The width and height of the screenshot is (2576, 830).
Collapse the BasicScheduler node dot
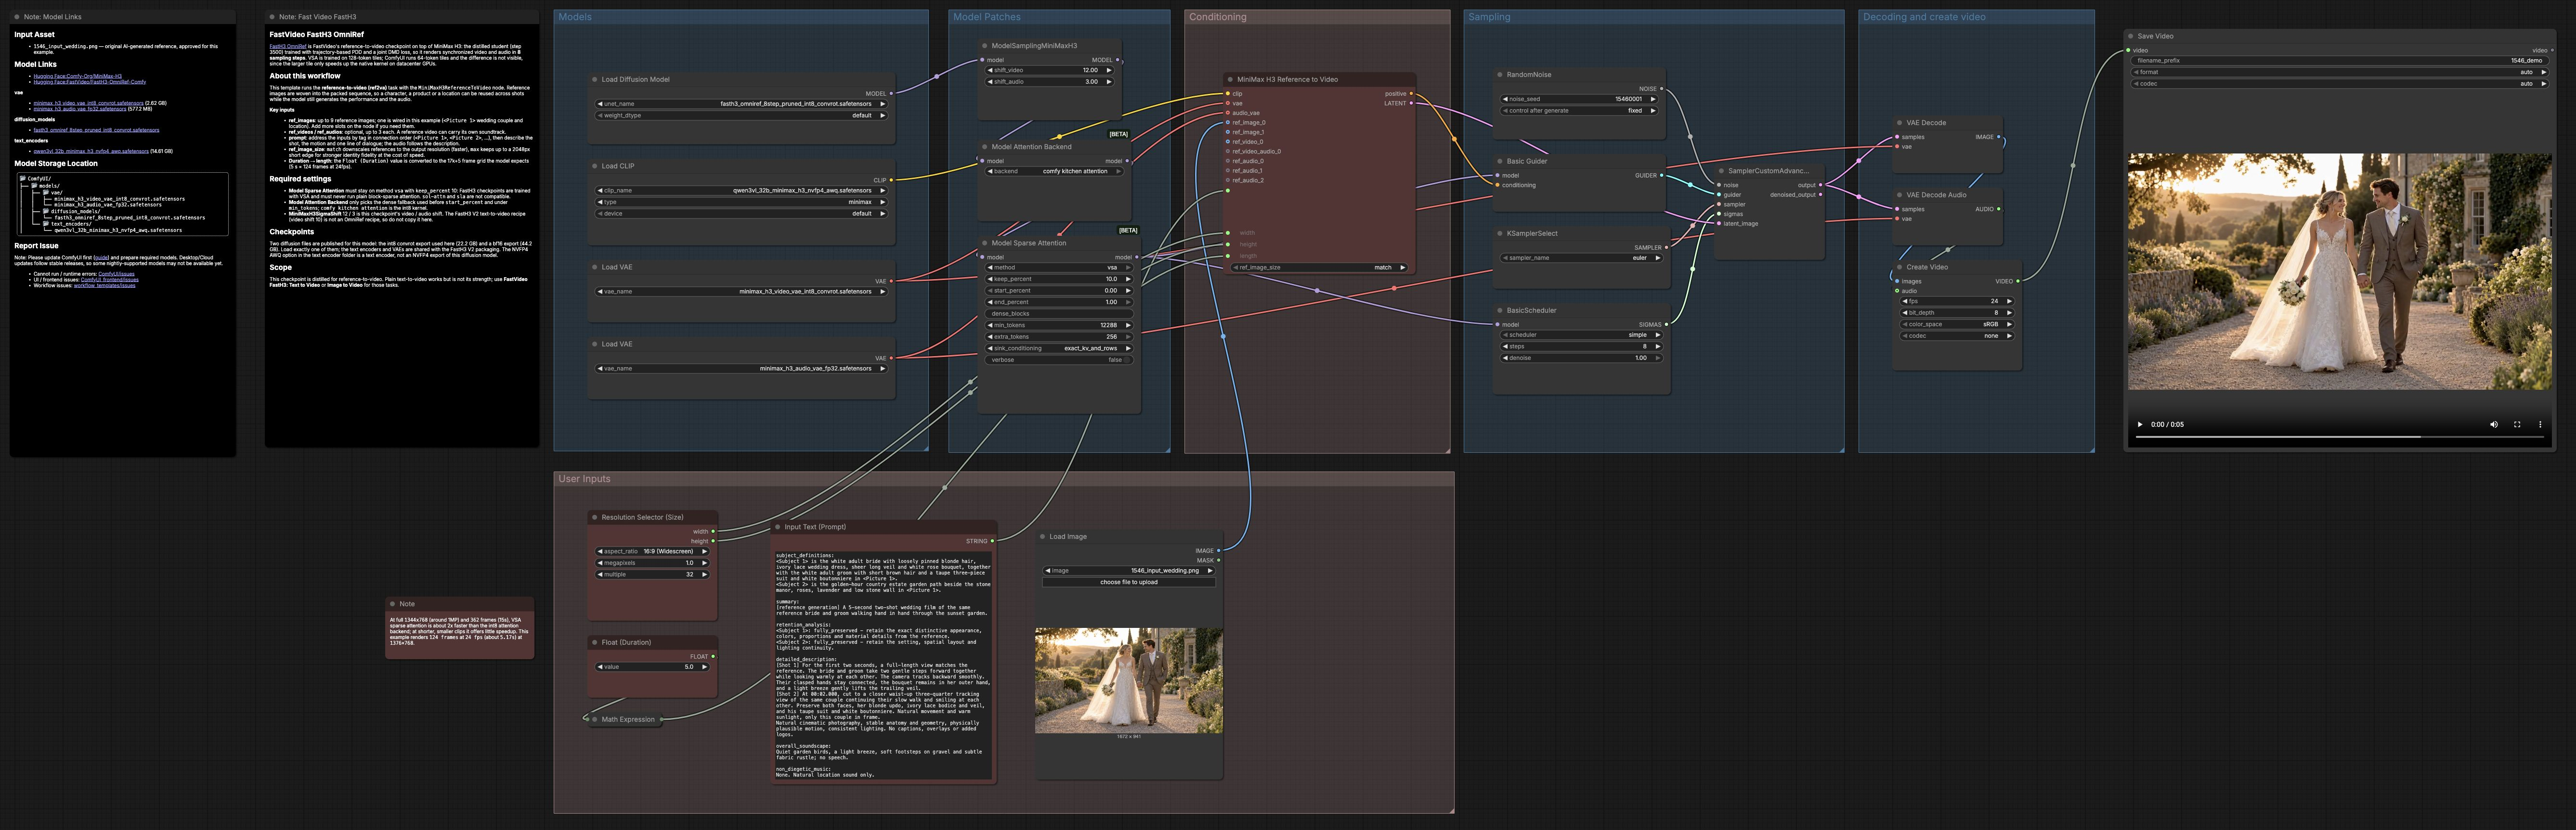point(1500,311)
